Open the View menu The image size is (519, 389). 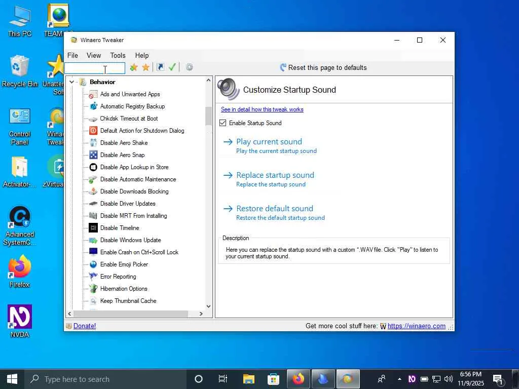click(94, 55)
